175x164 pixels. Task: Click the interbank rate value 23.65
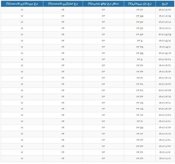pyautogui.click(x=140, y=103)
